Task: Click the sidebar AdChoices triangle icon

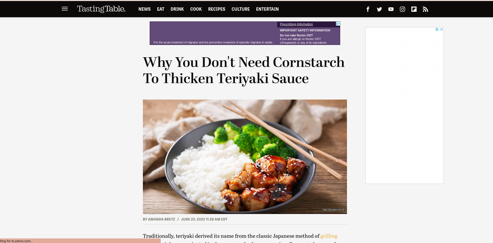Action: coord(437,29)
